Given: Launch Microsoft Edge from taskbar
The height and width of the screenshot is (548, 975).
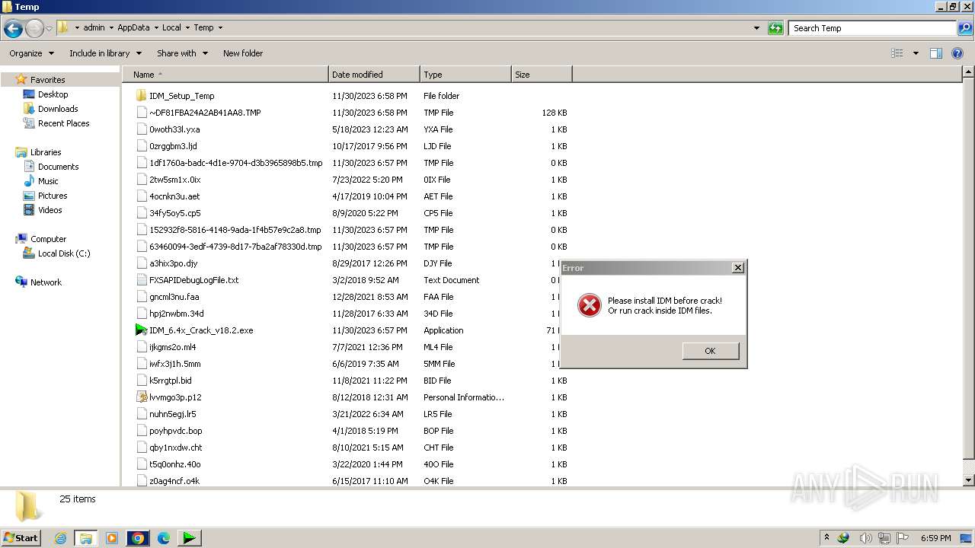Looking at the screenshot, I should [x=163, y=538].
